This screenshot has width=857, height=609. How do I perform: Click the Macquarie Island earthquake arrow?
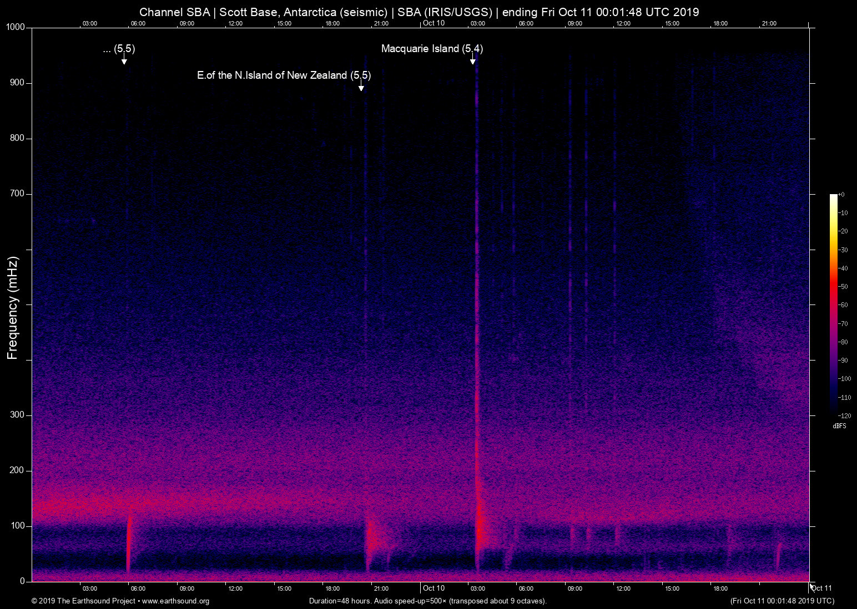click(x=473, y=60)
